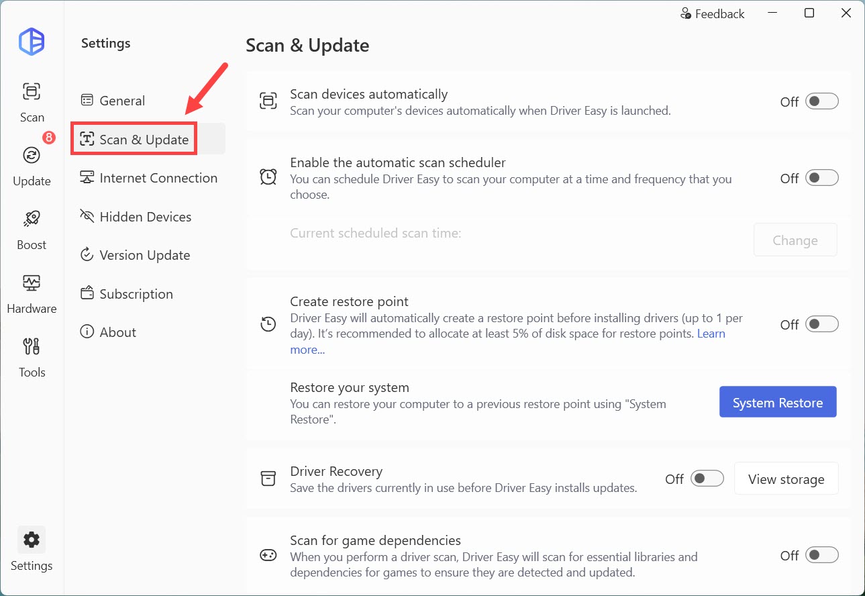The width and height of the screenshot is (865, 596).
Task: Click the alarm clock icon for scan scheduler
Action: click(x=268, y=177)
